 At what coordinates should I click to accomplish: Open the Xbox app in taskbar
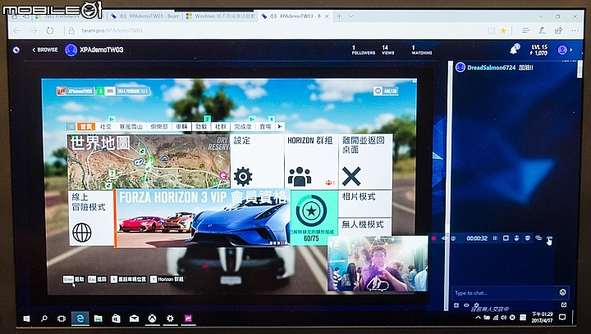[x=153, y=318]
